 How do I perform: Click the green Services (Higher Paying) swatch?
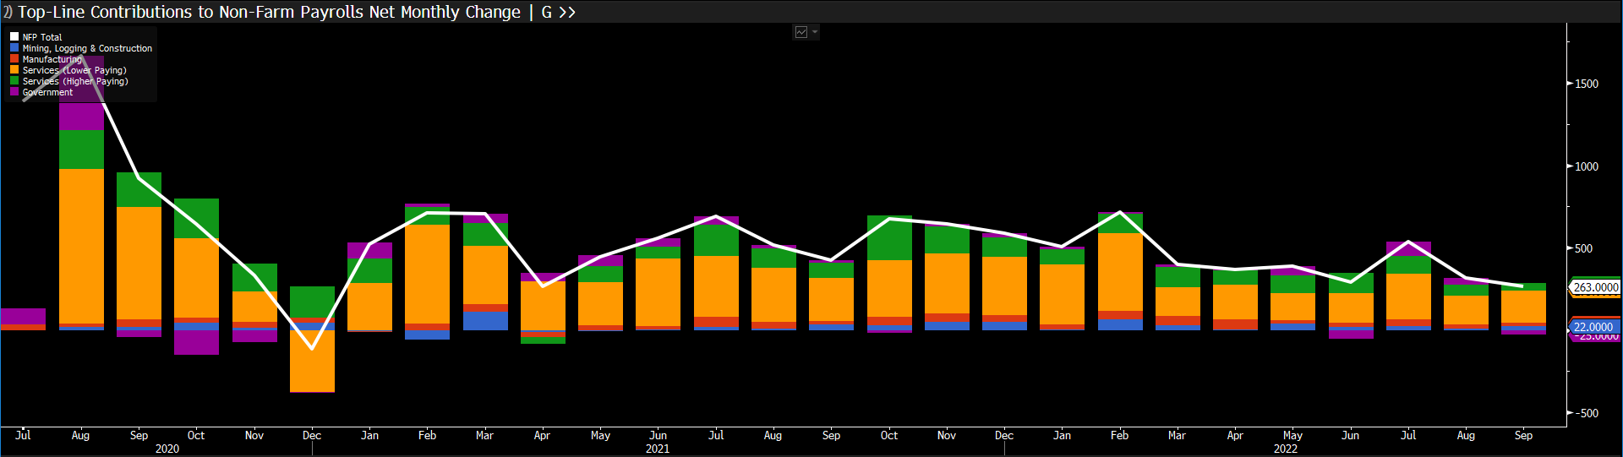(x=14, y=81)
